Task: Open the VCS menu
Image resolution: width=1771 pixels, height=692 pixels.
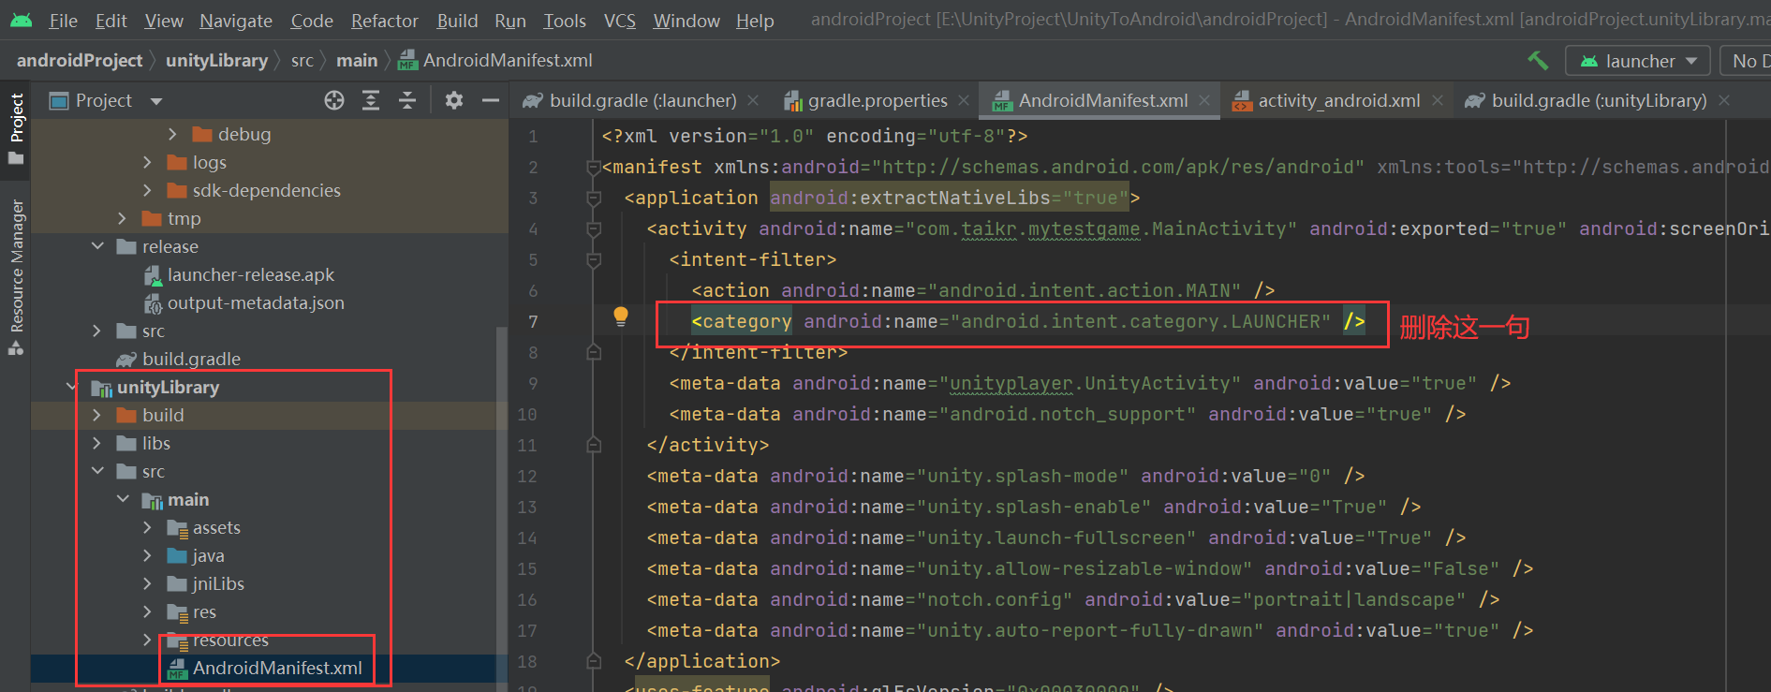Action: [x=619, y=21]
